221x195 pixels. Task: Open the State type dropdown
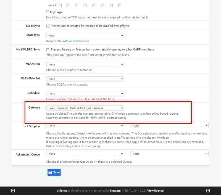(x=85, y=36)
